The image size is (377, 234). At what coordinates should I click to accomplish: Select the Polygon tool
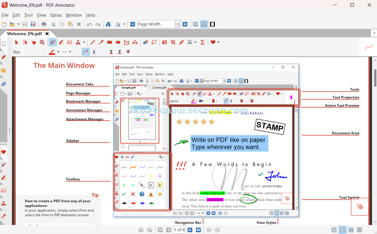pos(127,42)
